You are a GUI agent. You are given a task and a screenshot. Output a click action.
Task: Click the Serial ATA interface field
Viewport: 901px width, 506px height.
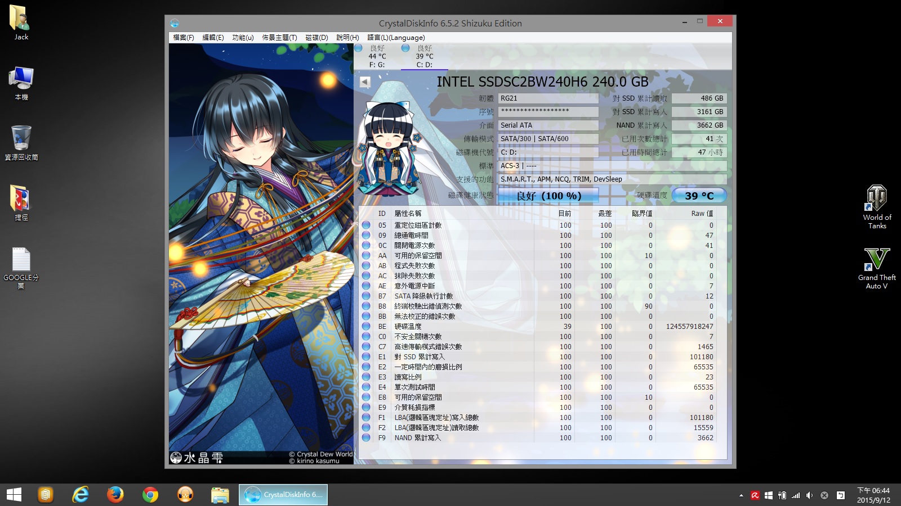click(548, 125)
